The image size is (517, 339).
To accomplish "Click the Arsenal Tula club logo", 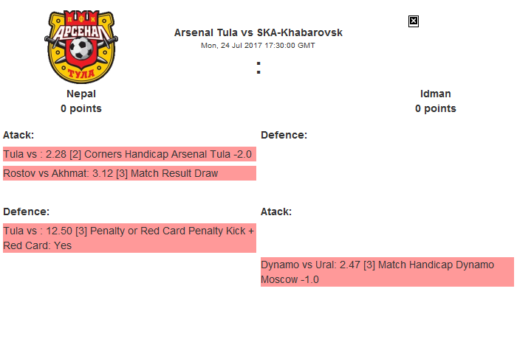I will [81, 45].
